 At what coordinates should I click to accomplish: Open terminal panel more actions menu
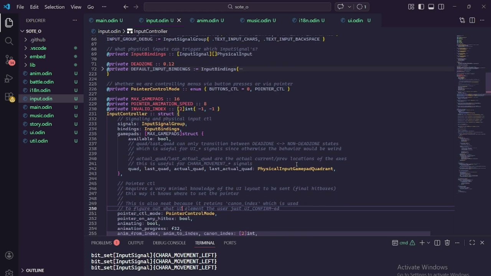pos(457,243)
